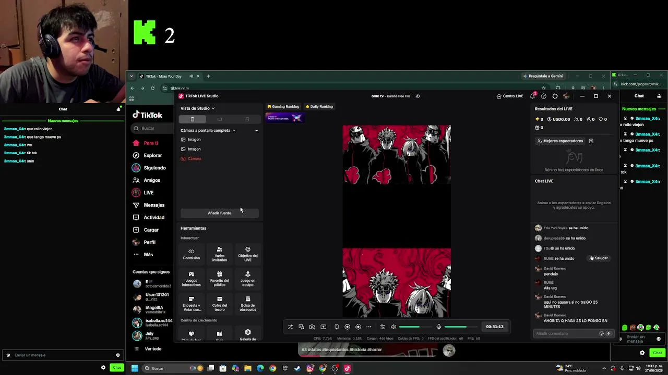Open the mixer settings sliders icon

(x=383, y=327)
